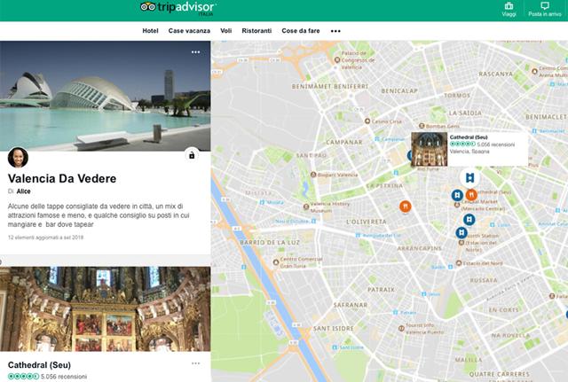
Task: Click orange restaurant pin near Central Market
Action: [471, 195]
